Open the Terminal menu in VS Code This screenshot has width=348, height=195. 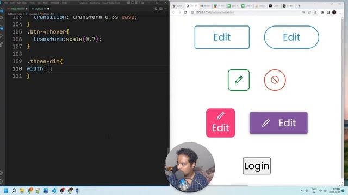click(54, 3)
